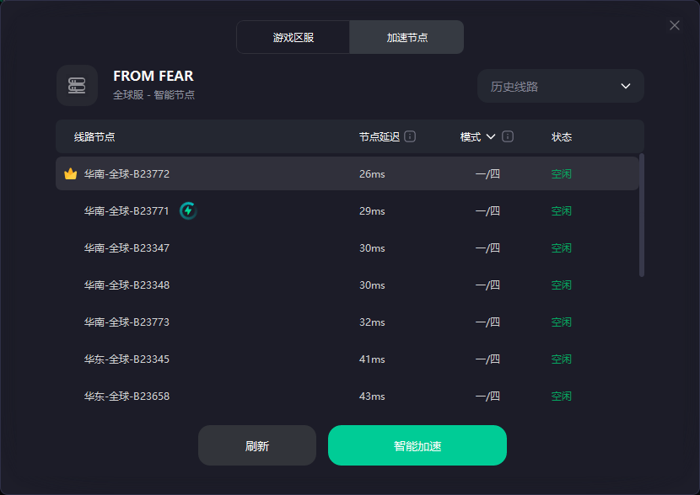Click the lightning bolt icon beside B23771
The image size is (700, 495).
click(x=188, y=210)
